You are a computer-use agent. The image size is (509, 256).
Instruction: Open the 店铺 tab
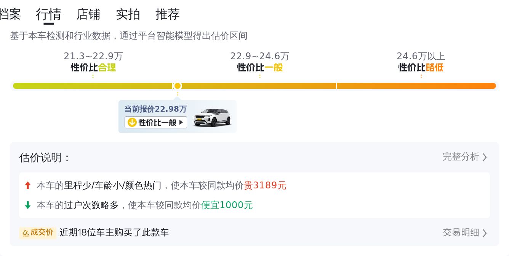[88, 14]
